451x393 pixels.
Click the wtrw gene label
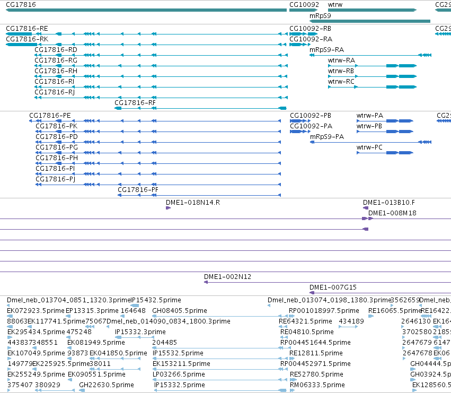tap(335, 5)
